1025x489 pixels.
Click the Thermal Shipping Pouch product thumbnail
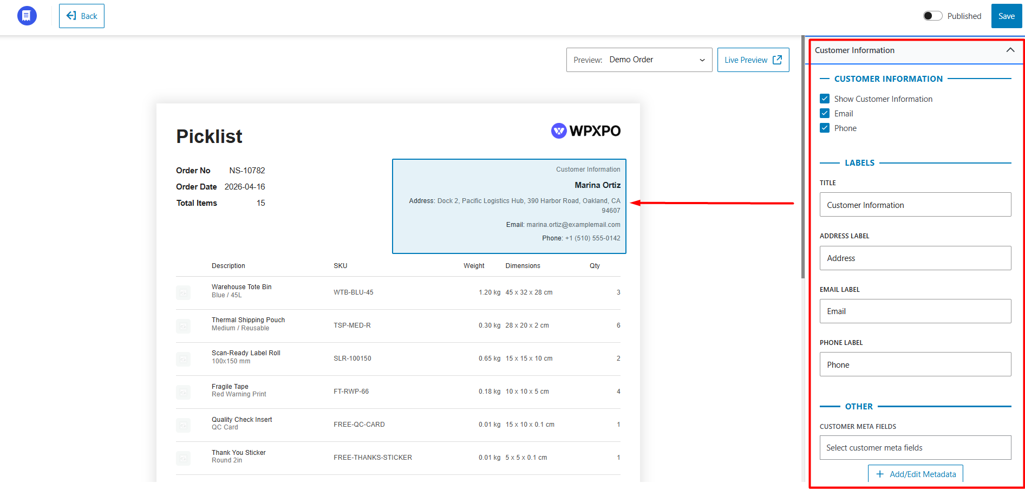point(183,325)
